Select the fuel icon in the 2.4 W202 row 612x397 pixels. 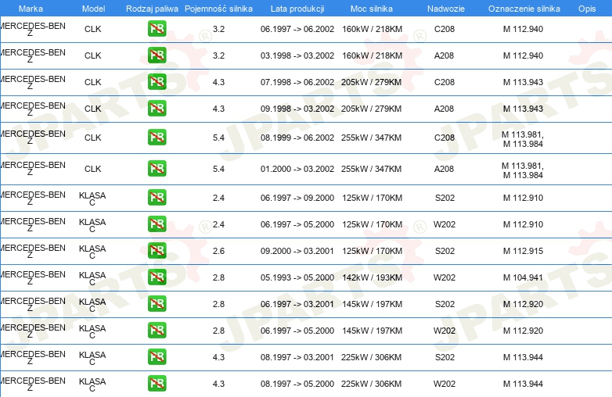click(157, 224)
